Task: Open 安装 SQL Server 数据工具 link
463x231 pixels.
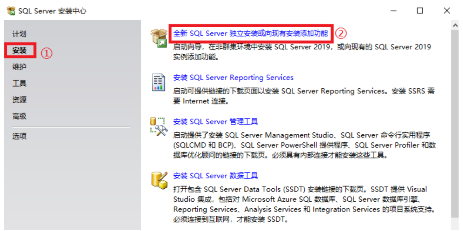Action: click(x=216, y=176)
